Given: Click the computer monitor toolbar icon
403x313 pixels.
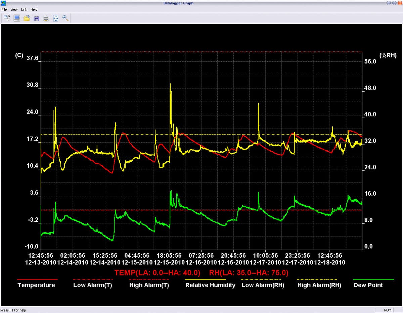Looking at the screenshot, I should click(16, 18).
